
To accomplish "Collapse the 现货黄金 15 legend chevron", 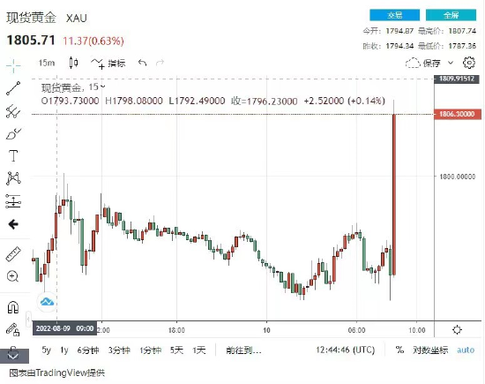I will (102, 87).
